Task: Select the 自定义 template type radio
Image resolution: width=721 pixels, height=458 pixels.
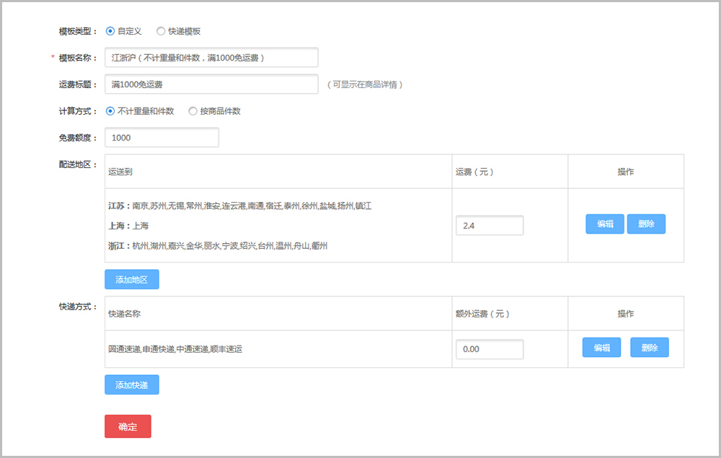Action: (x=110, y=31)
